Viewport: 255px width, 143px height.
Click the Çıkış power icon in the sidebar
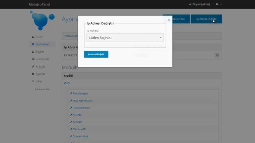click(x=33, y=81)
